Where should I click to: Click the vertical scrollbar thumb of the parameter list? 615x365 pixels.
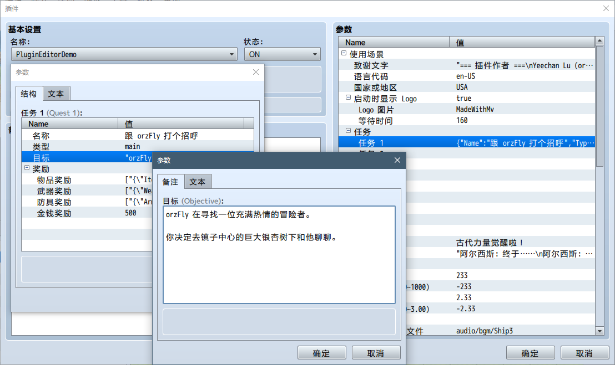coord(599,106)
